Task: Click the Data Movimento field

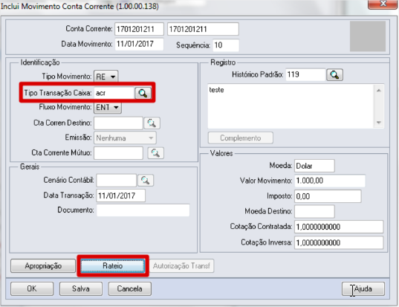Action: click(139, 44)
